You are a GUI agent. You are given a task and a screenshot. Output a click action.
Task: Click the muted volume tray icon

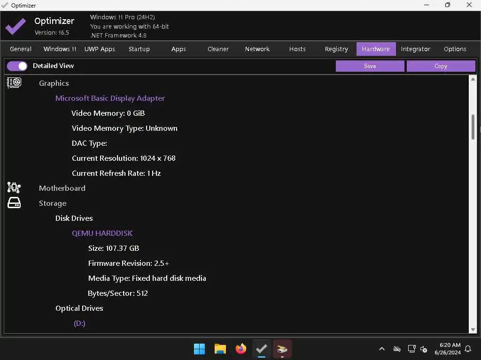tap(424, 349)
